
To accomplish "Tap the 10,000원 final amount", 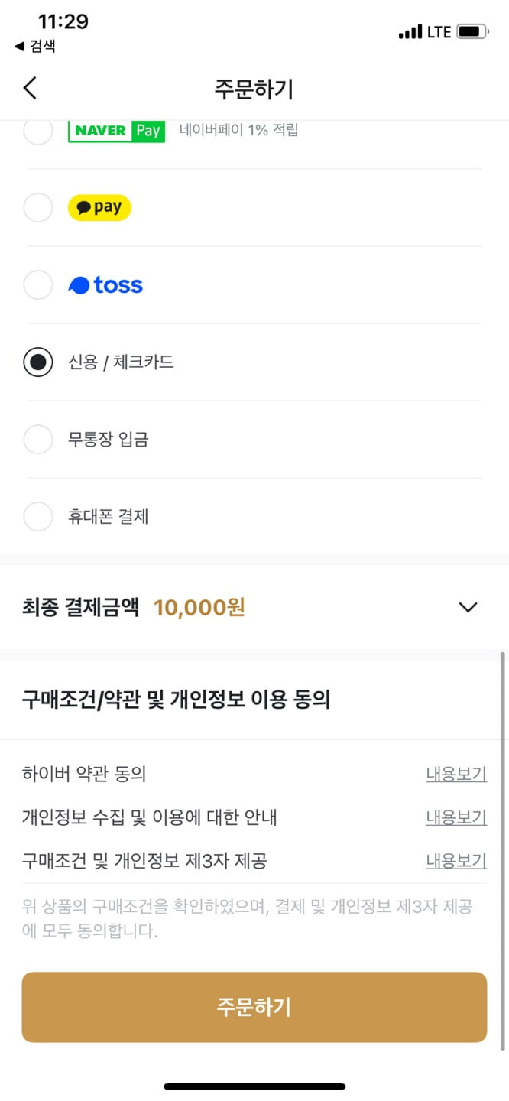I will [199, 608].
